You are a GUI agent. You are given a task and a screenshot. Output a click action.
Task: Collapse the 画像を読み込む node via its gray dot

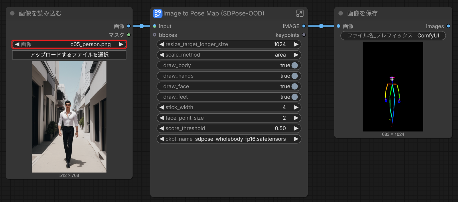(12, 13)
